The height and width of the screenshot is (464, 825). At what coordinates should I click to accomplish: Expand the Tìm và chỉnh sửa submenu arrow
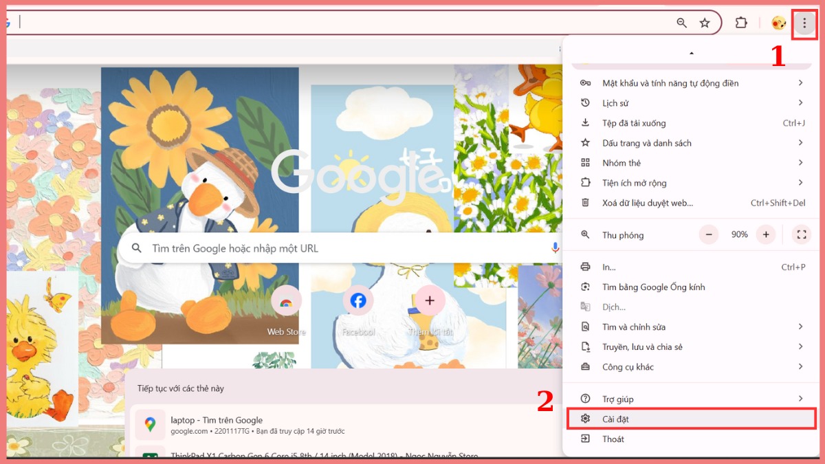click(x=800, y=327)
